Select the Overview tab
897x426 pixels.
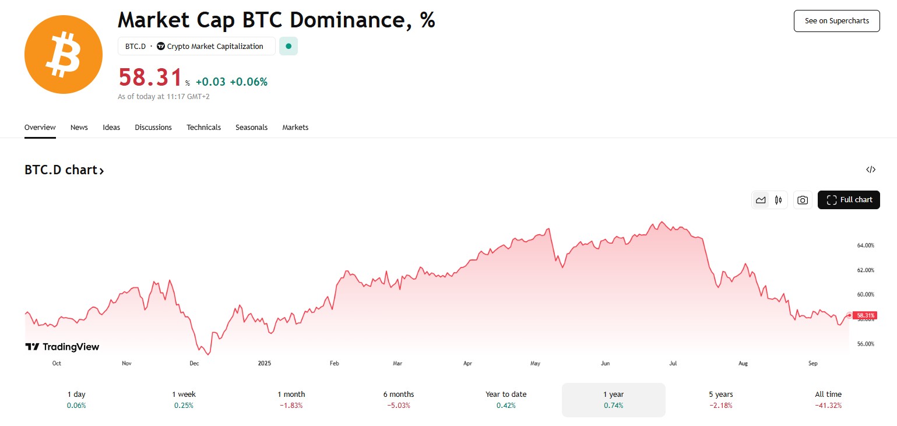(x=40, y=127)
